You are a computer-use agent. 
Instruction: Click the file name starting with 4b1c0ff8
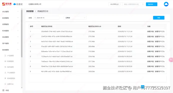coord(56,71)
